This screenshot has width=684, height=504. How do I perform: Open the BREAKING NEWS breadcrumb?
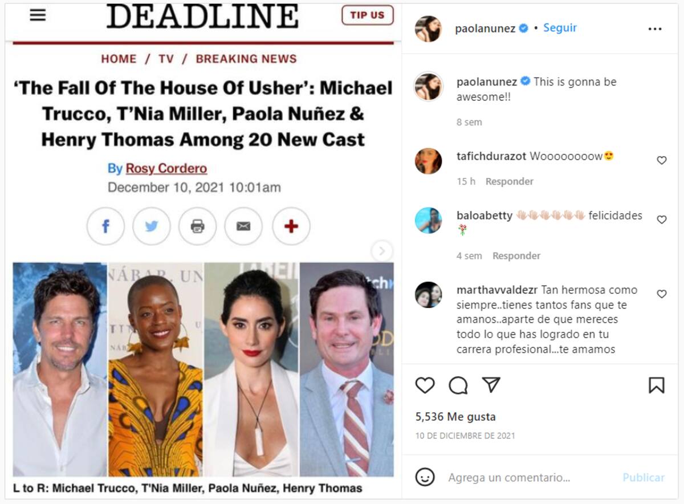pyautogui.click(x=246, y=59)
